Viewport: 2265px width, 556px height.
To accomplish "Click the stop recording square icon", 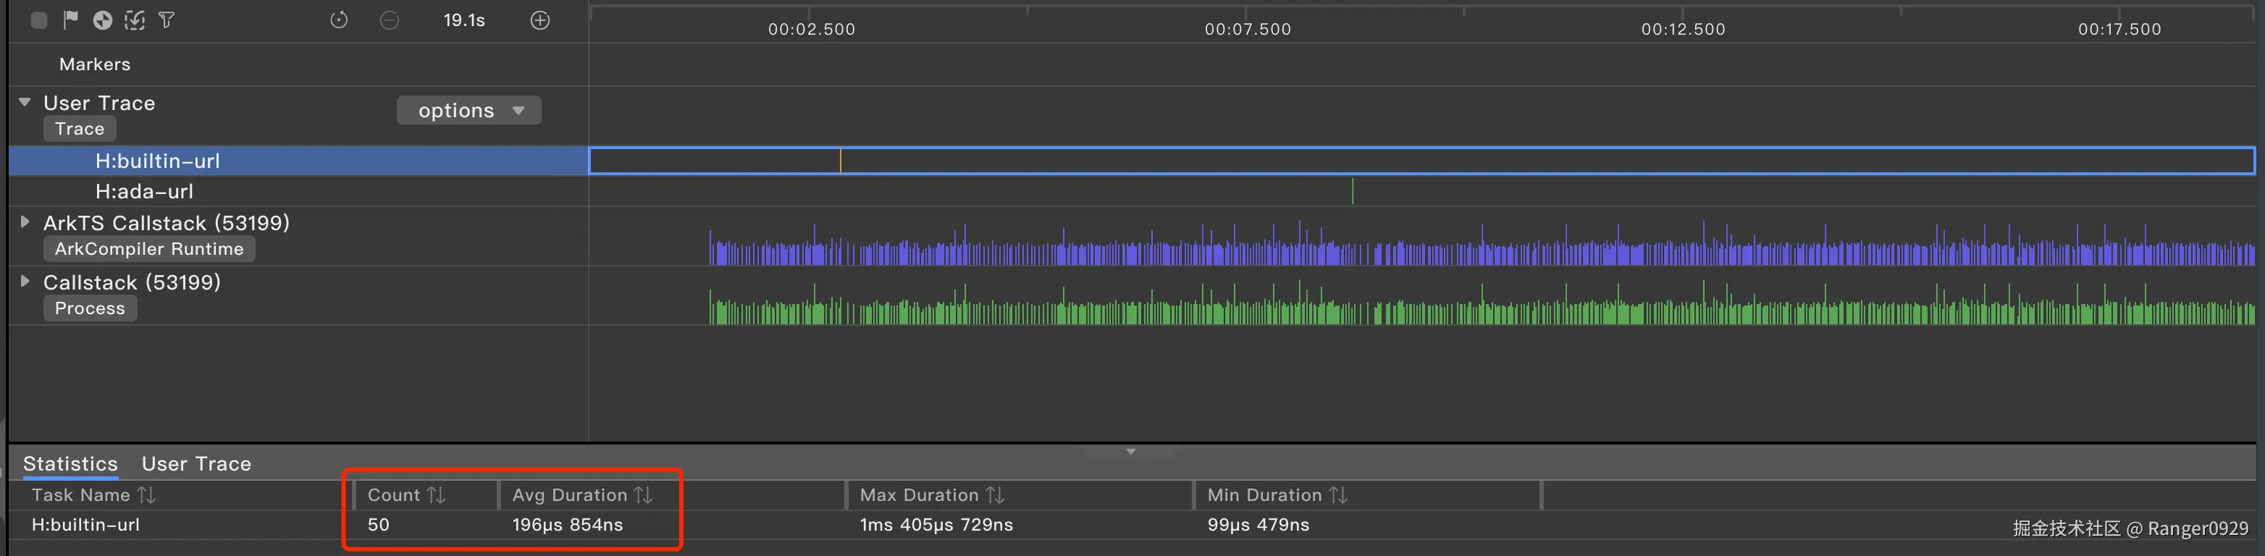I will click(38, 20).
